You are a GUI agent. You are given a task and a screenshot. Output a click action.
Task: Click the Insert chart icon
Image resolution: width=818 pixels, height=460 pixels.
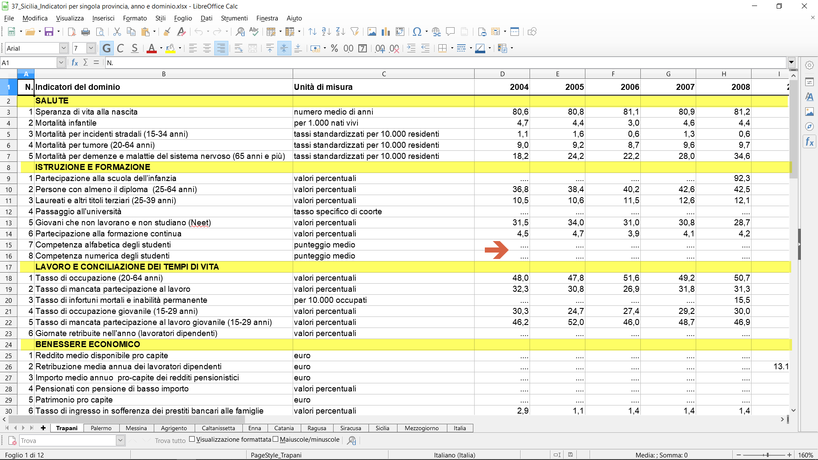[386, 32]
